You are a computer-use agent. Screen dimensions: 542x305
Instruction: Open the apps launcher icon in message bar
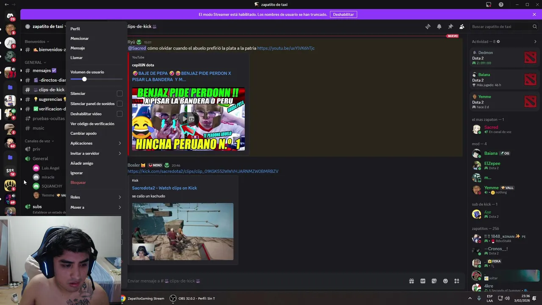457,281
